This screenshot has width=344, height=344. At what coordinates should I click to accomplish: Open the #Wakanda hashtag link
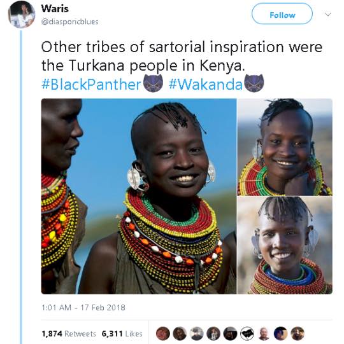click(206, 85)
